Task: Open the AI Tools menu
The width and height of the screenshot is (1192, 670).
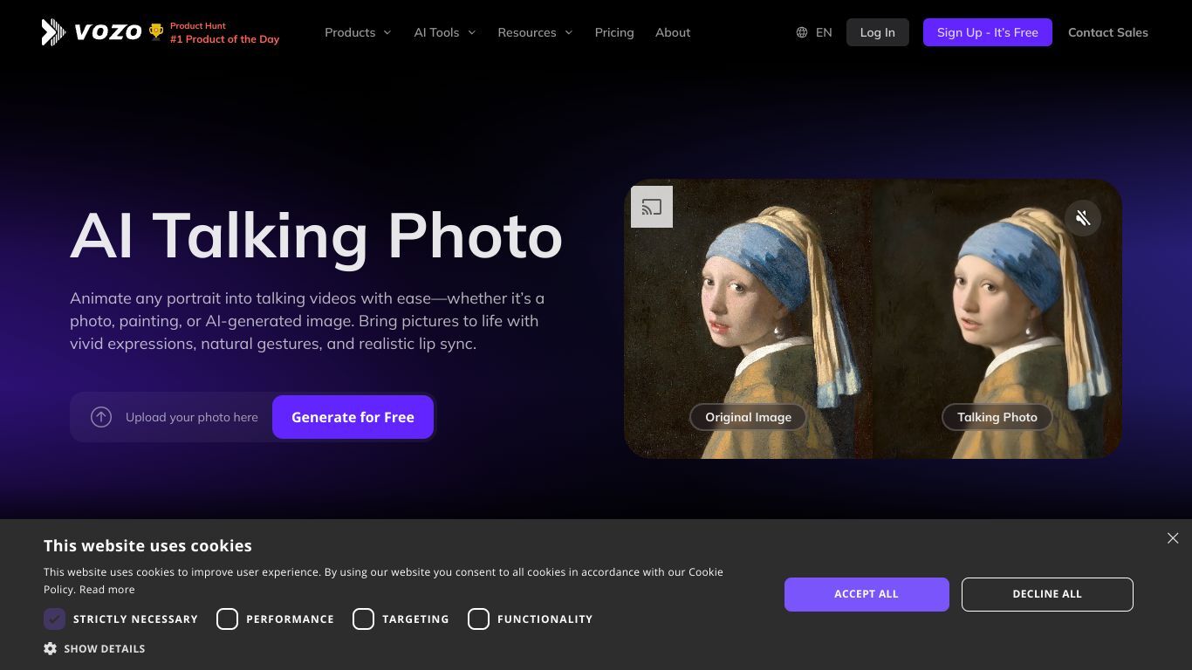Action: [x=445, y=32]
